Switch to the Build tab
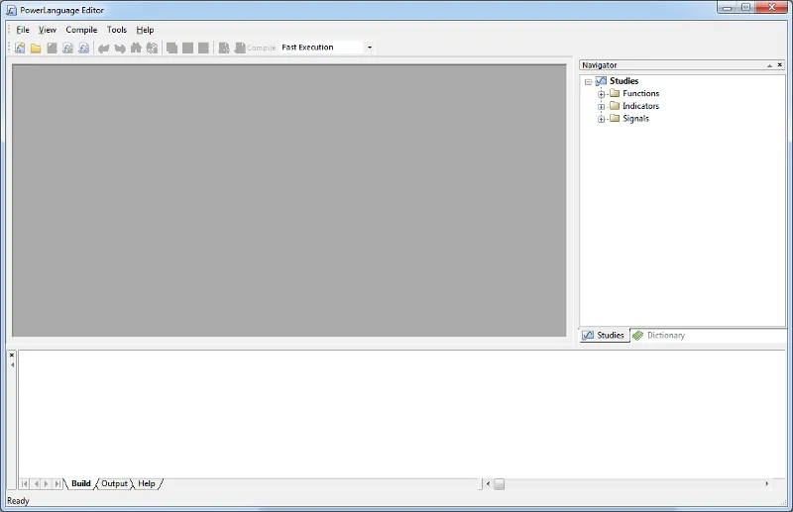The width and height of the screenshot is (793, 512). pyautogui.click(x=81, y=483)
